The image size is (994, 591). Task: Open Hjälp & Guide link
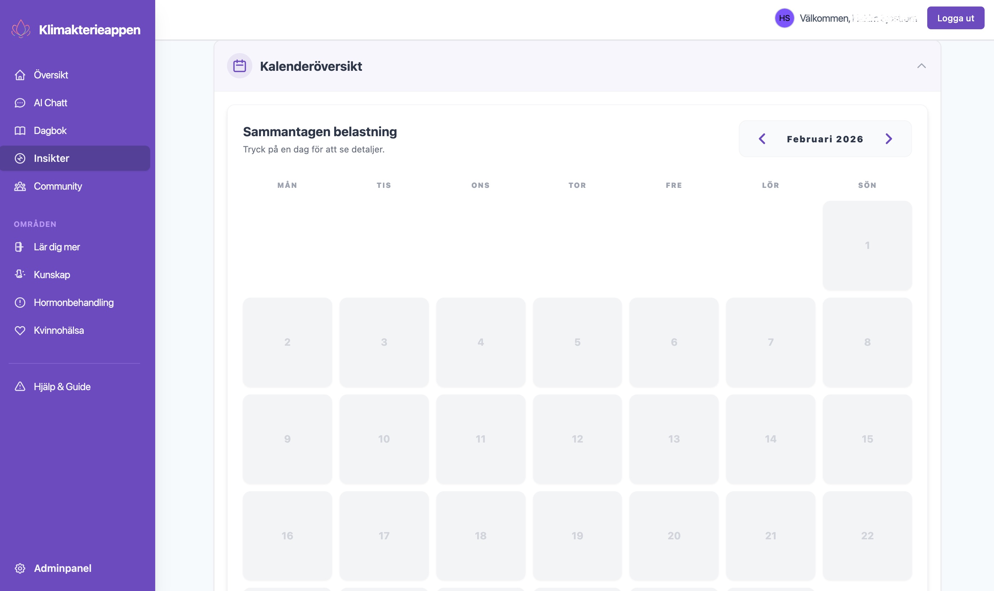click(x=62, y=387)
